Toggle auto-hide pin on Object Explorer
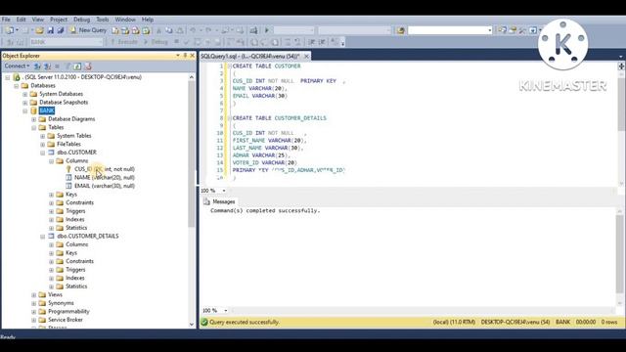This screenshot has width=626, height=352. coord(185,56)
